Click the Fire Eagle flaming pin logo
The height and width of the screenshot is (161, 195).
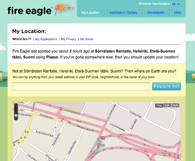pyautogui.click(x=64, y=9)
